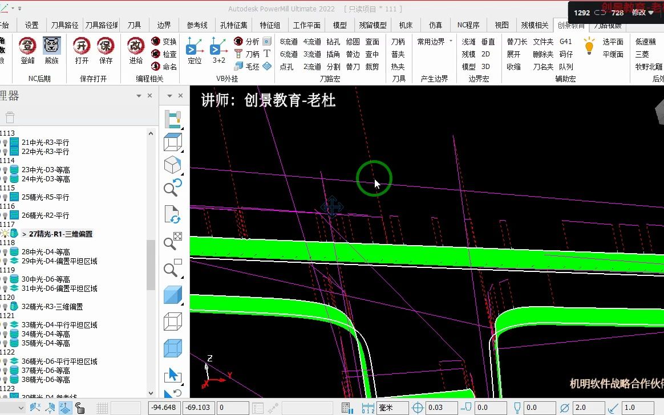
Task: Open the 修改 dropdown at top right
Action: point(645,13)
